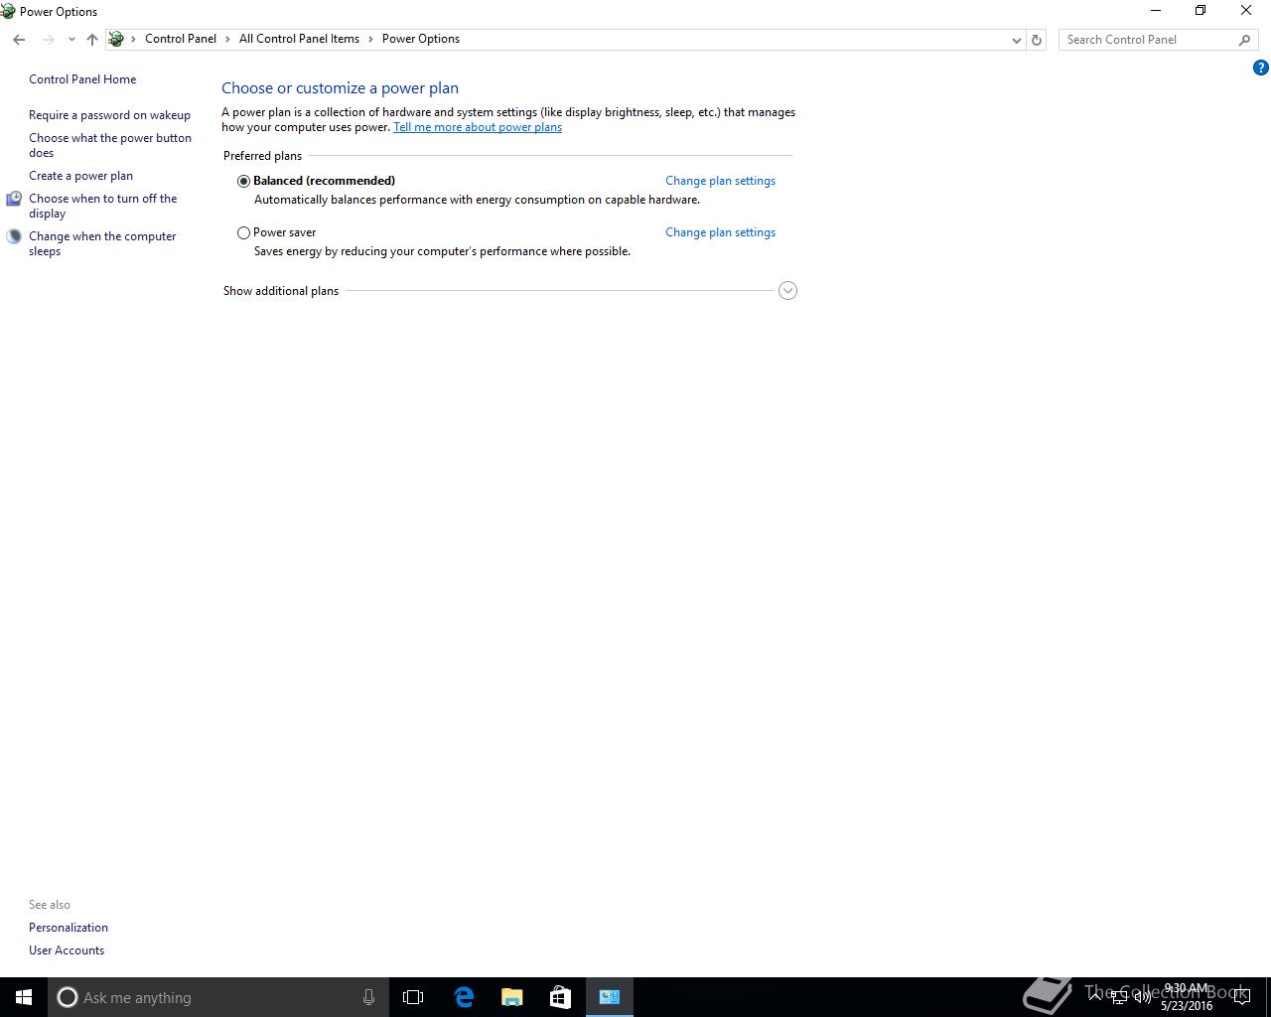Expand address bar history dropdown
This screenshot has height=1017, width=1271.
coord(1016,40)
